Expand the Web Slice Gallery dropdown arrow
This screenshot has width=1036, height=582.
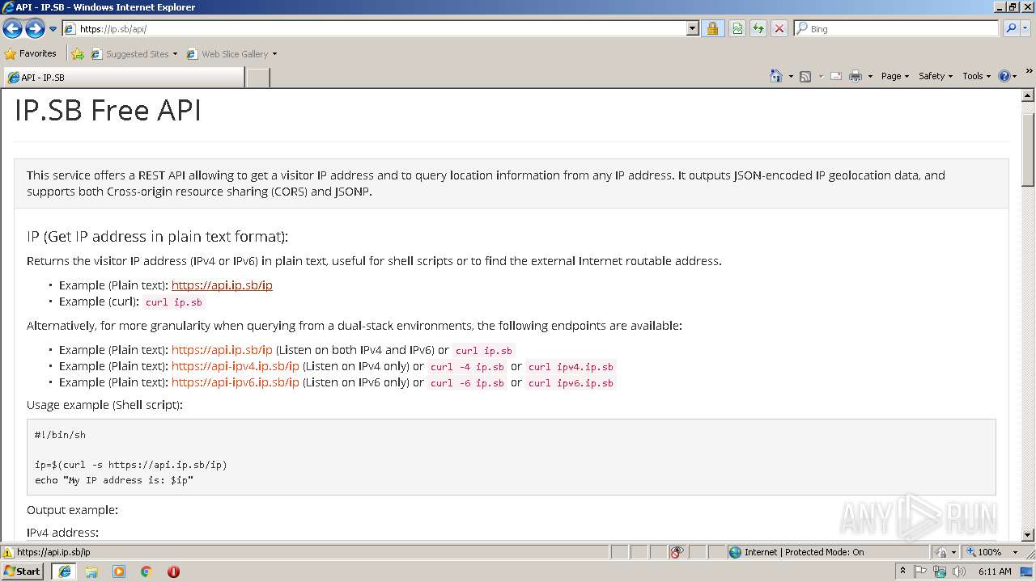(x=274, y=54)
